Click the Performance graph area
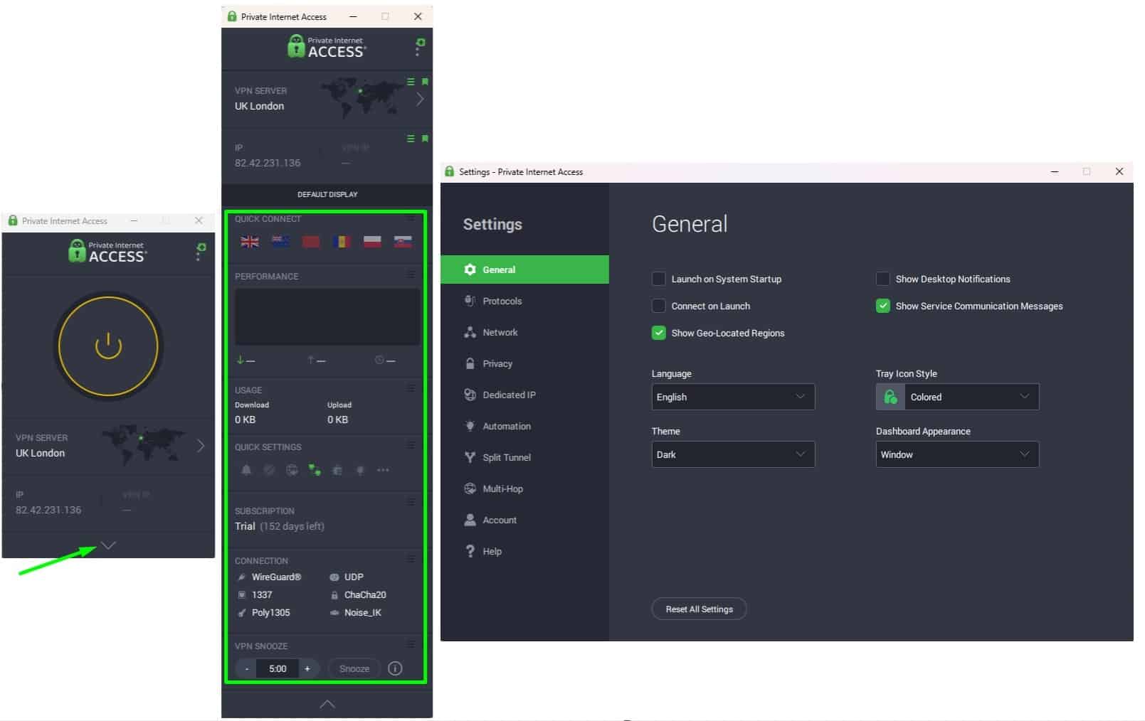The width and height of the screenshot is (1145, 721). point(327,316)
